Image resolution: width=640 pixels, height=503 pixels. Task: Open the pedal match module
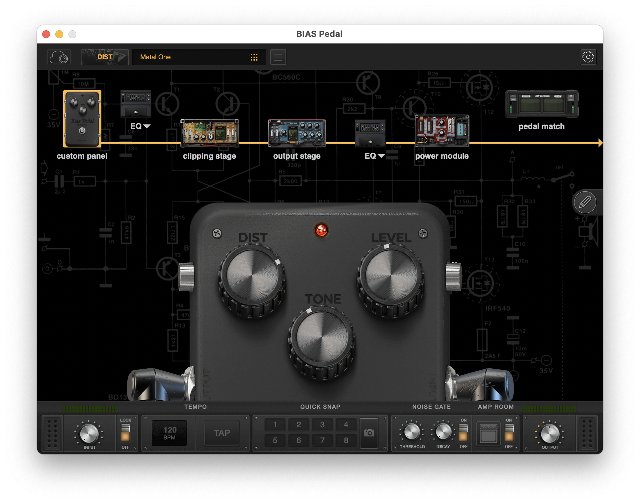click(542, 104)
